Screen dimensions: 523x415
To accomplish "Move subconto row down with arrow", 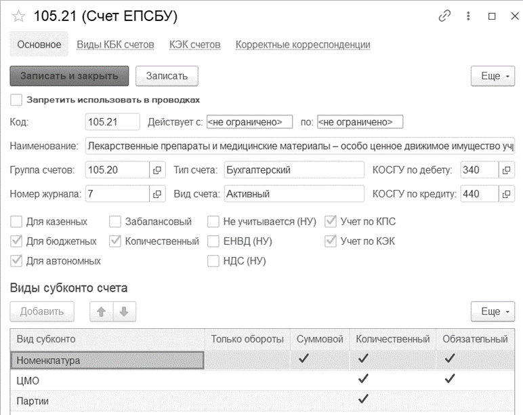I will click(125, 311).
